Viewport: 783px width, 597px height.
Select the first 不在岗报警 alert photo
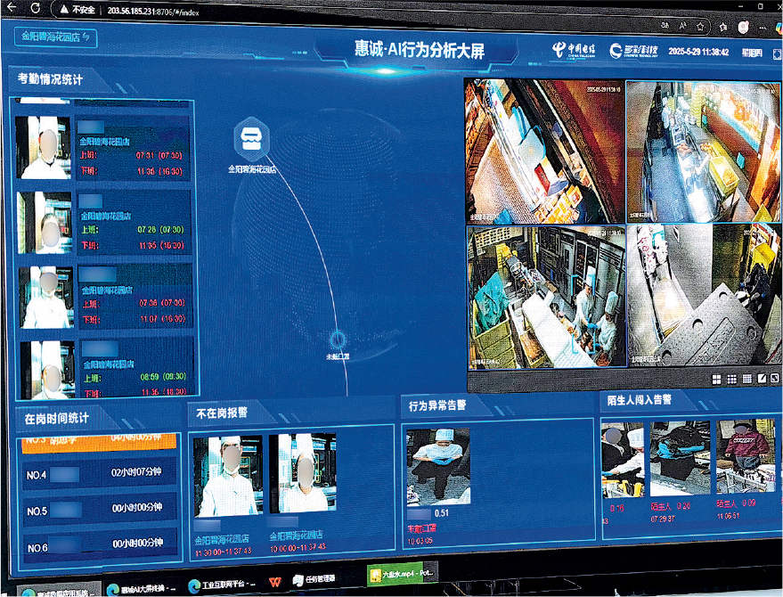[228, 476]
